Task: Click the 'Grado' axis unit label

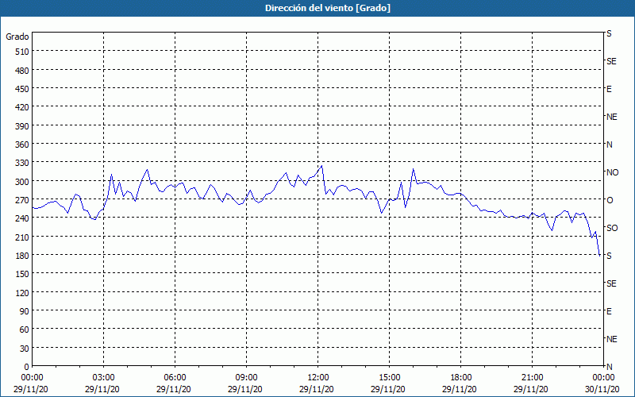Action: coord(17,37)
